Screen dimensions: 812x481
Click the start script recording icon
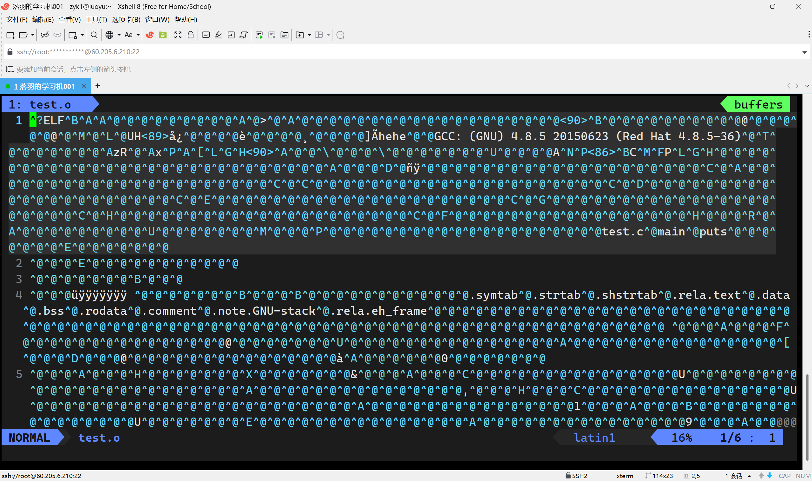pos(259,35)
